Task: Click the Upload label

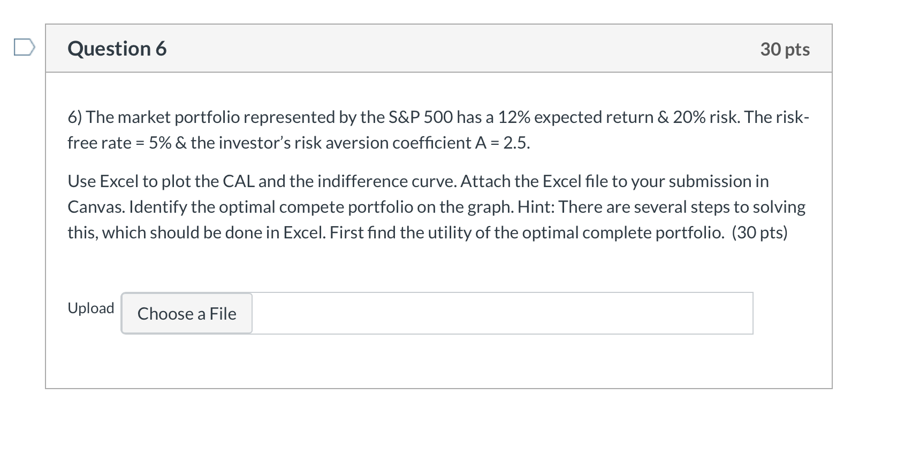Action: click(91, 308)
